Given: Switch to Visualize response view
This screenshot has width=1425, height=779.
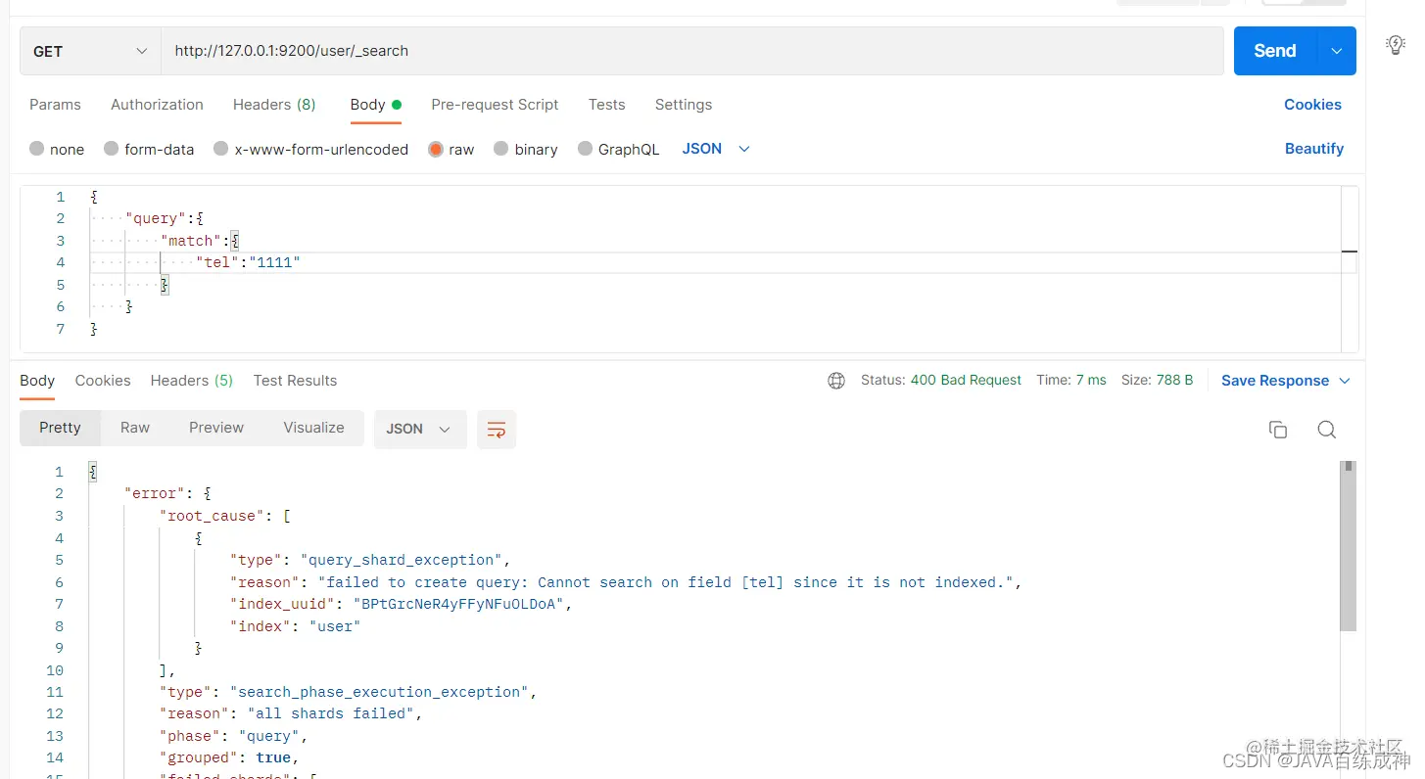Looking at the screenshot, I should pos(313,428).
